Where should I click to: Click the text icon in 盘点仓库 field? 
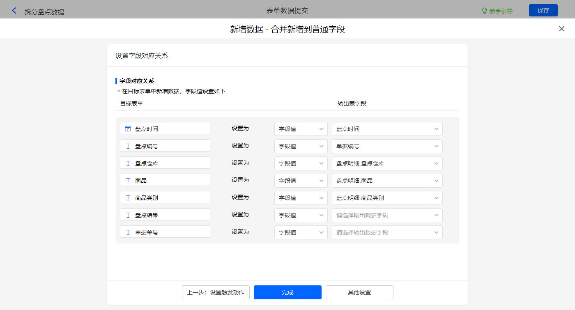[128, 163]
